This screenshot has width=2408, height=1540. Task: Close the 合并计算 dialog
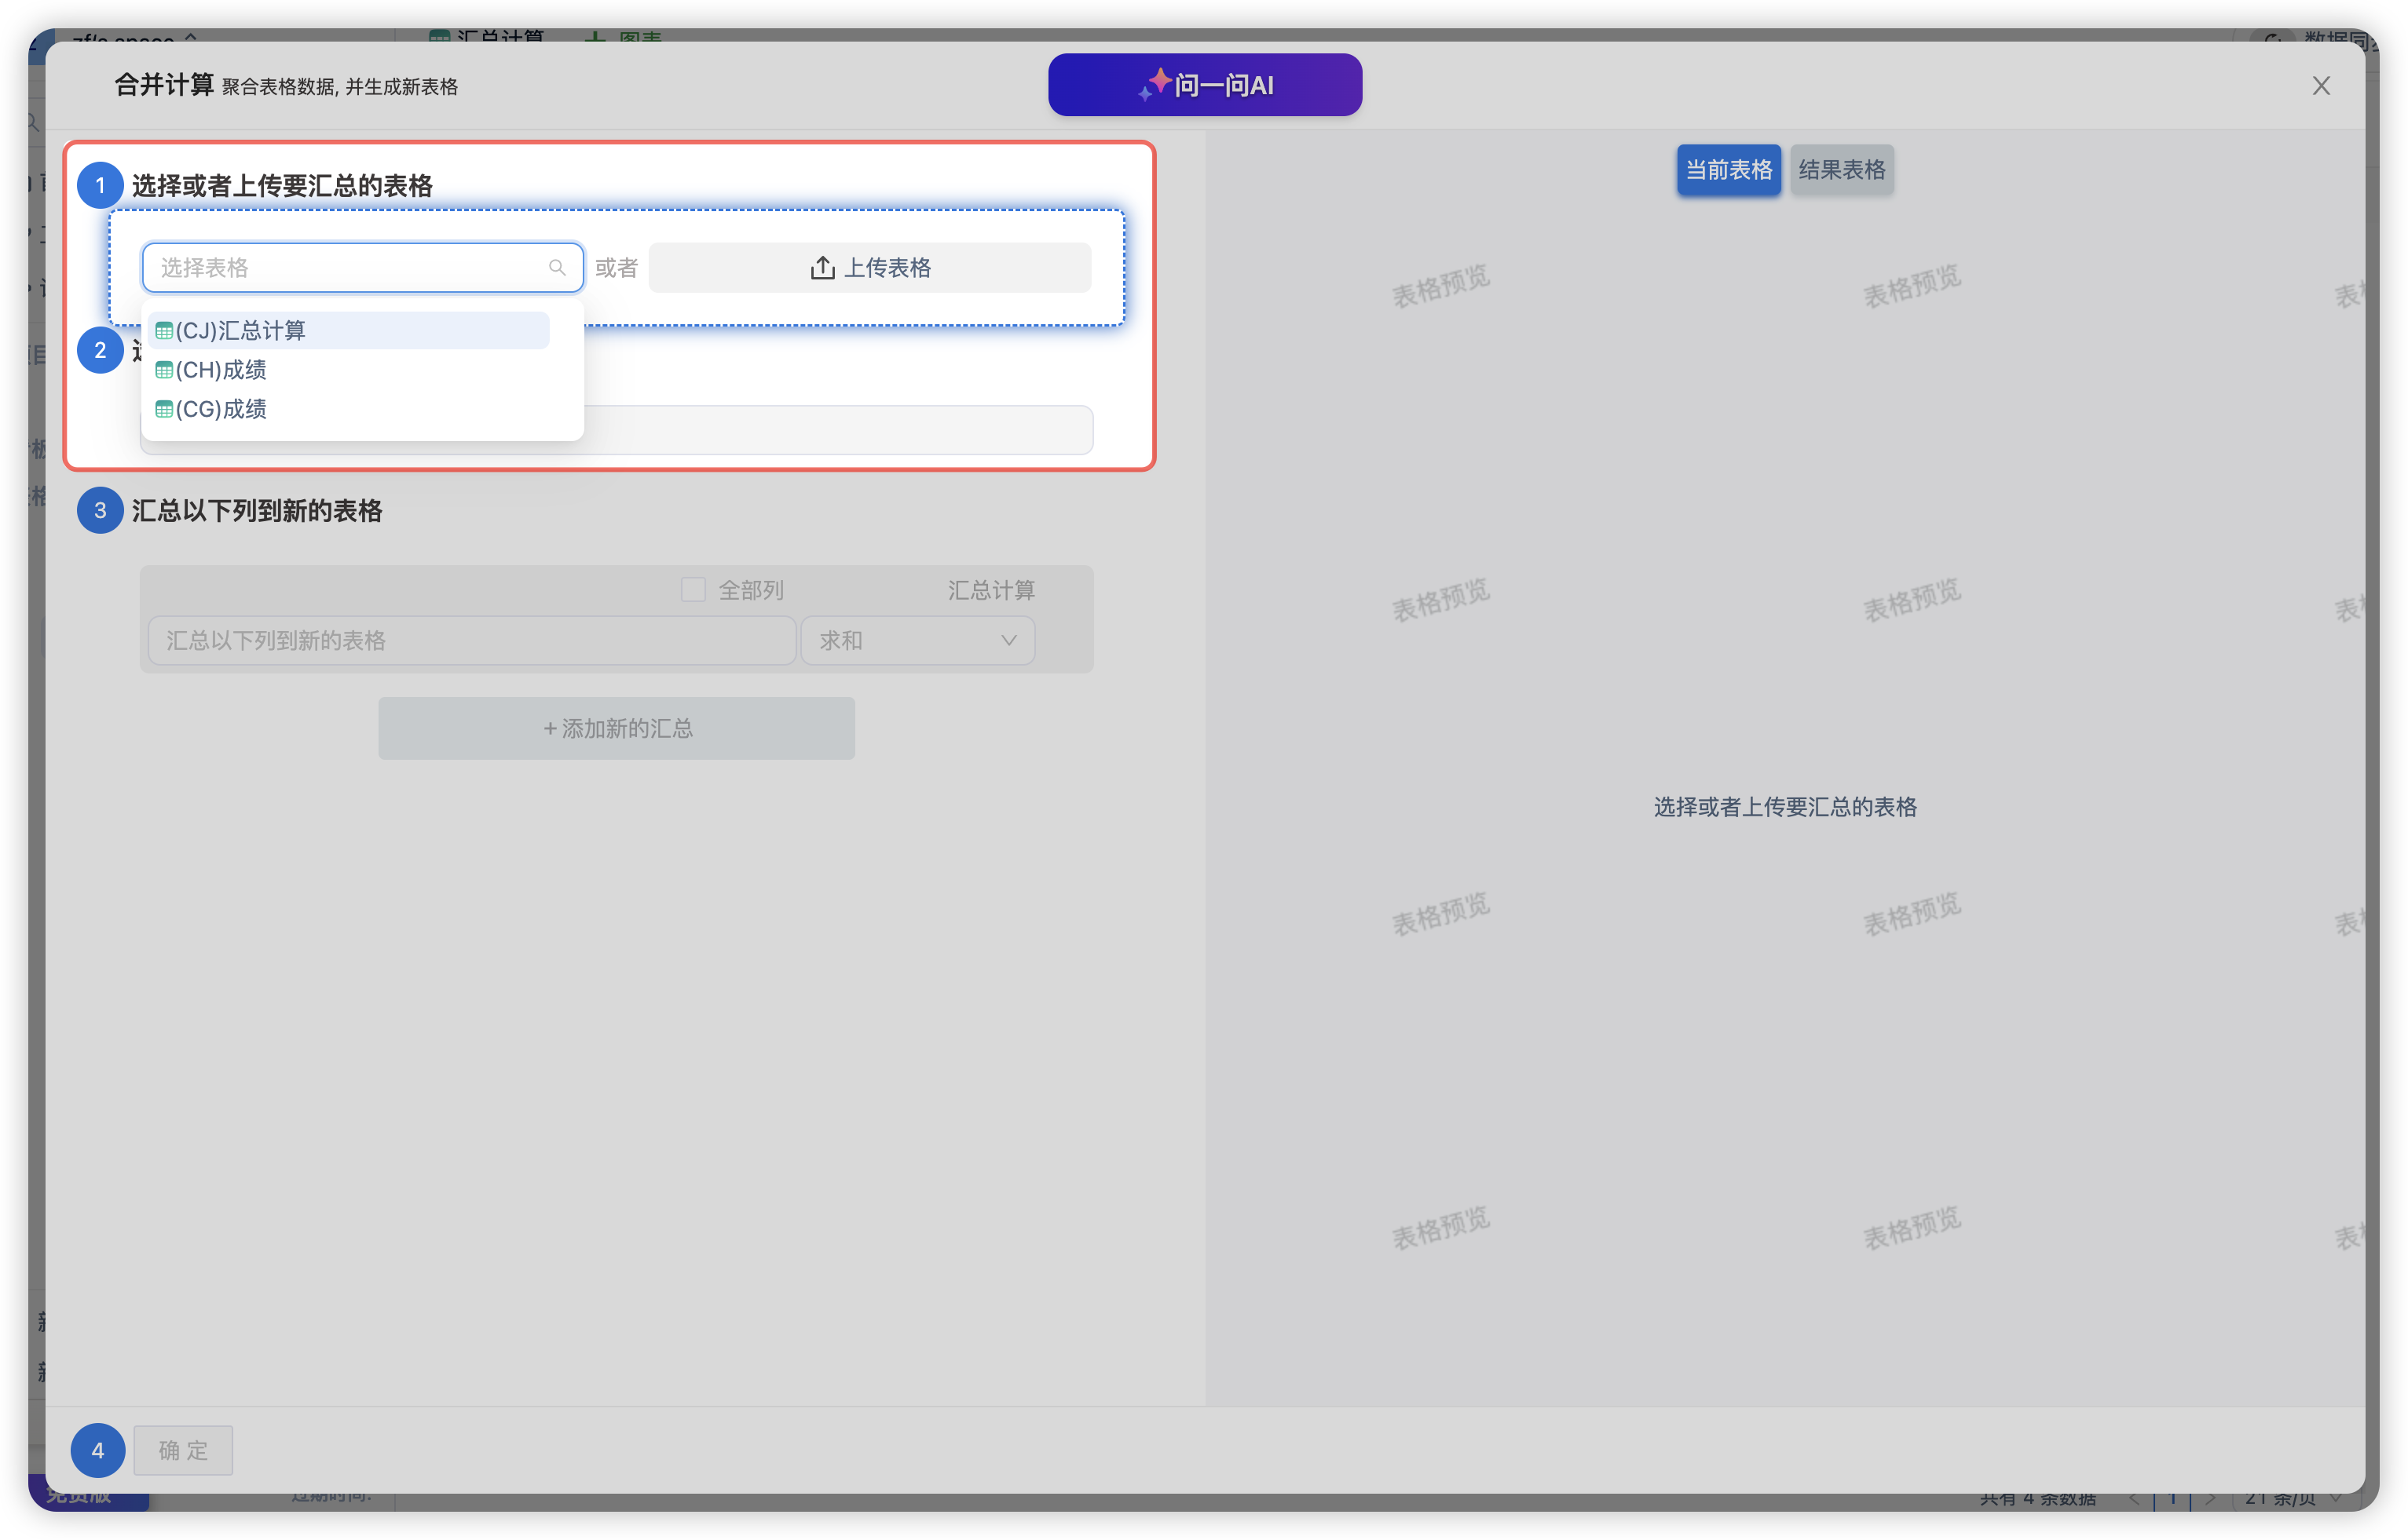2321,86
